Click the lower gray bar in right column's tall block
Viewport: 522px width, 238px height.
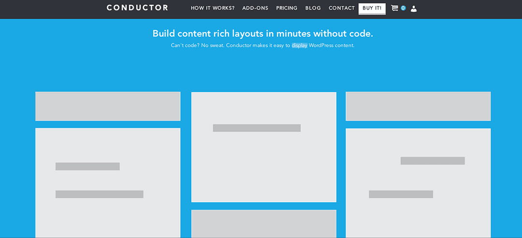(401, 194)
